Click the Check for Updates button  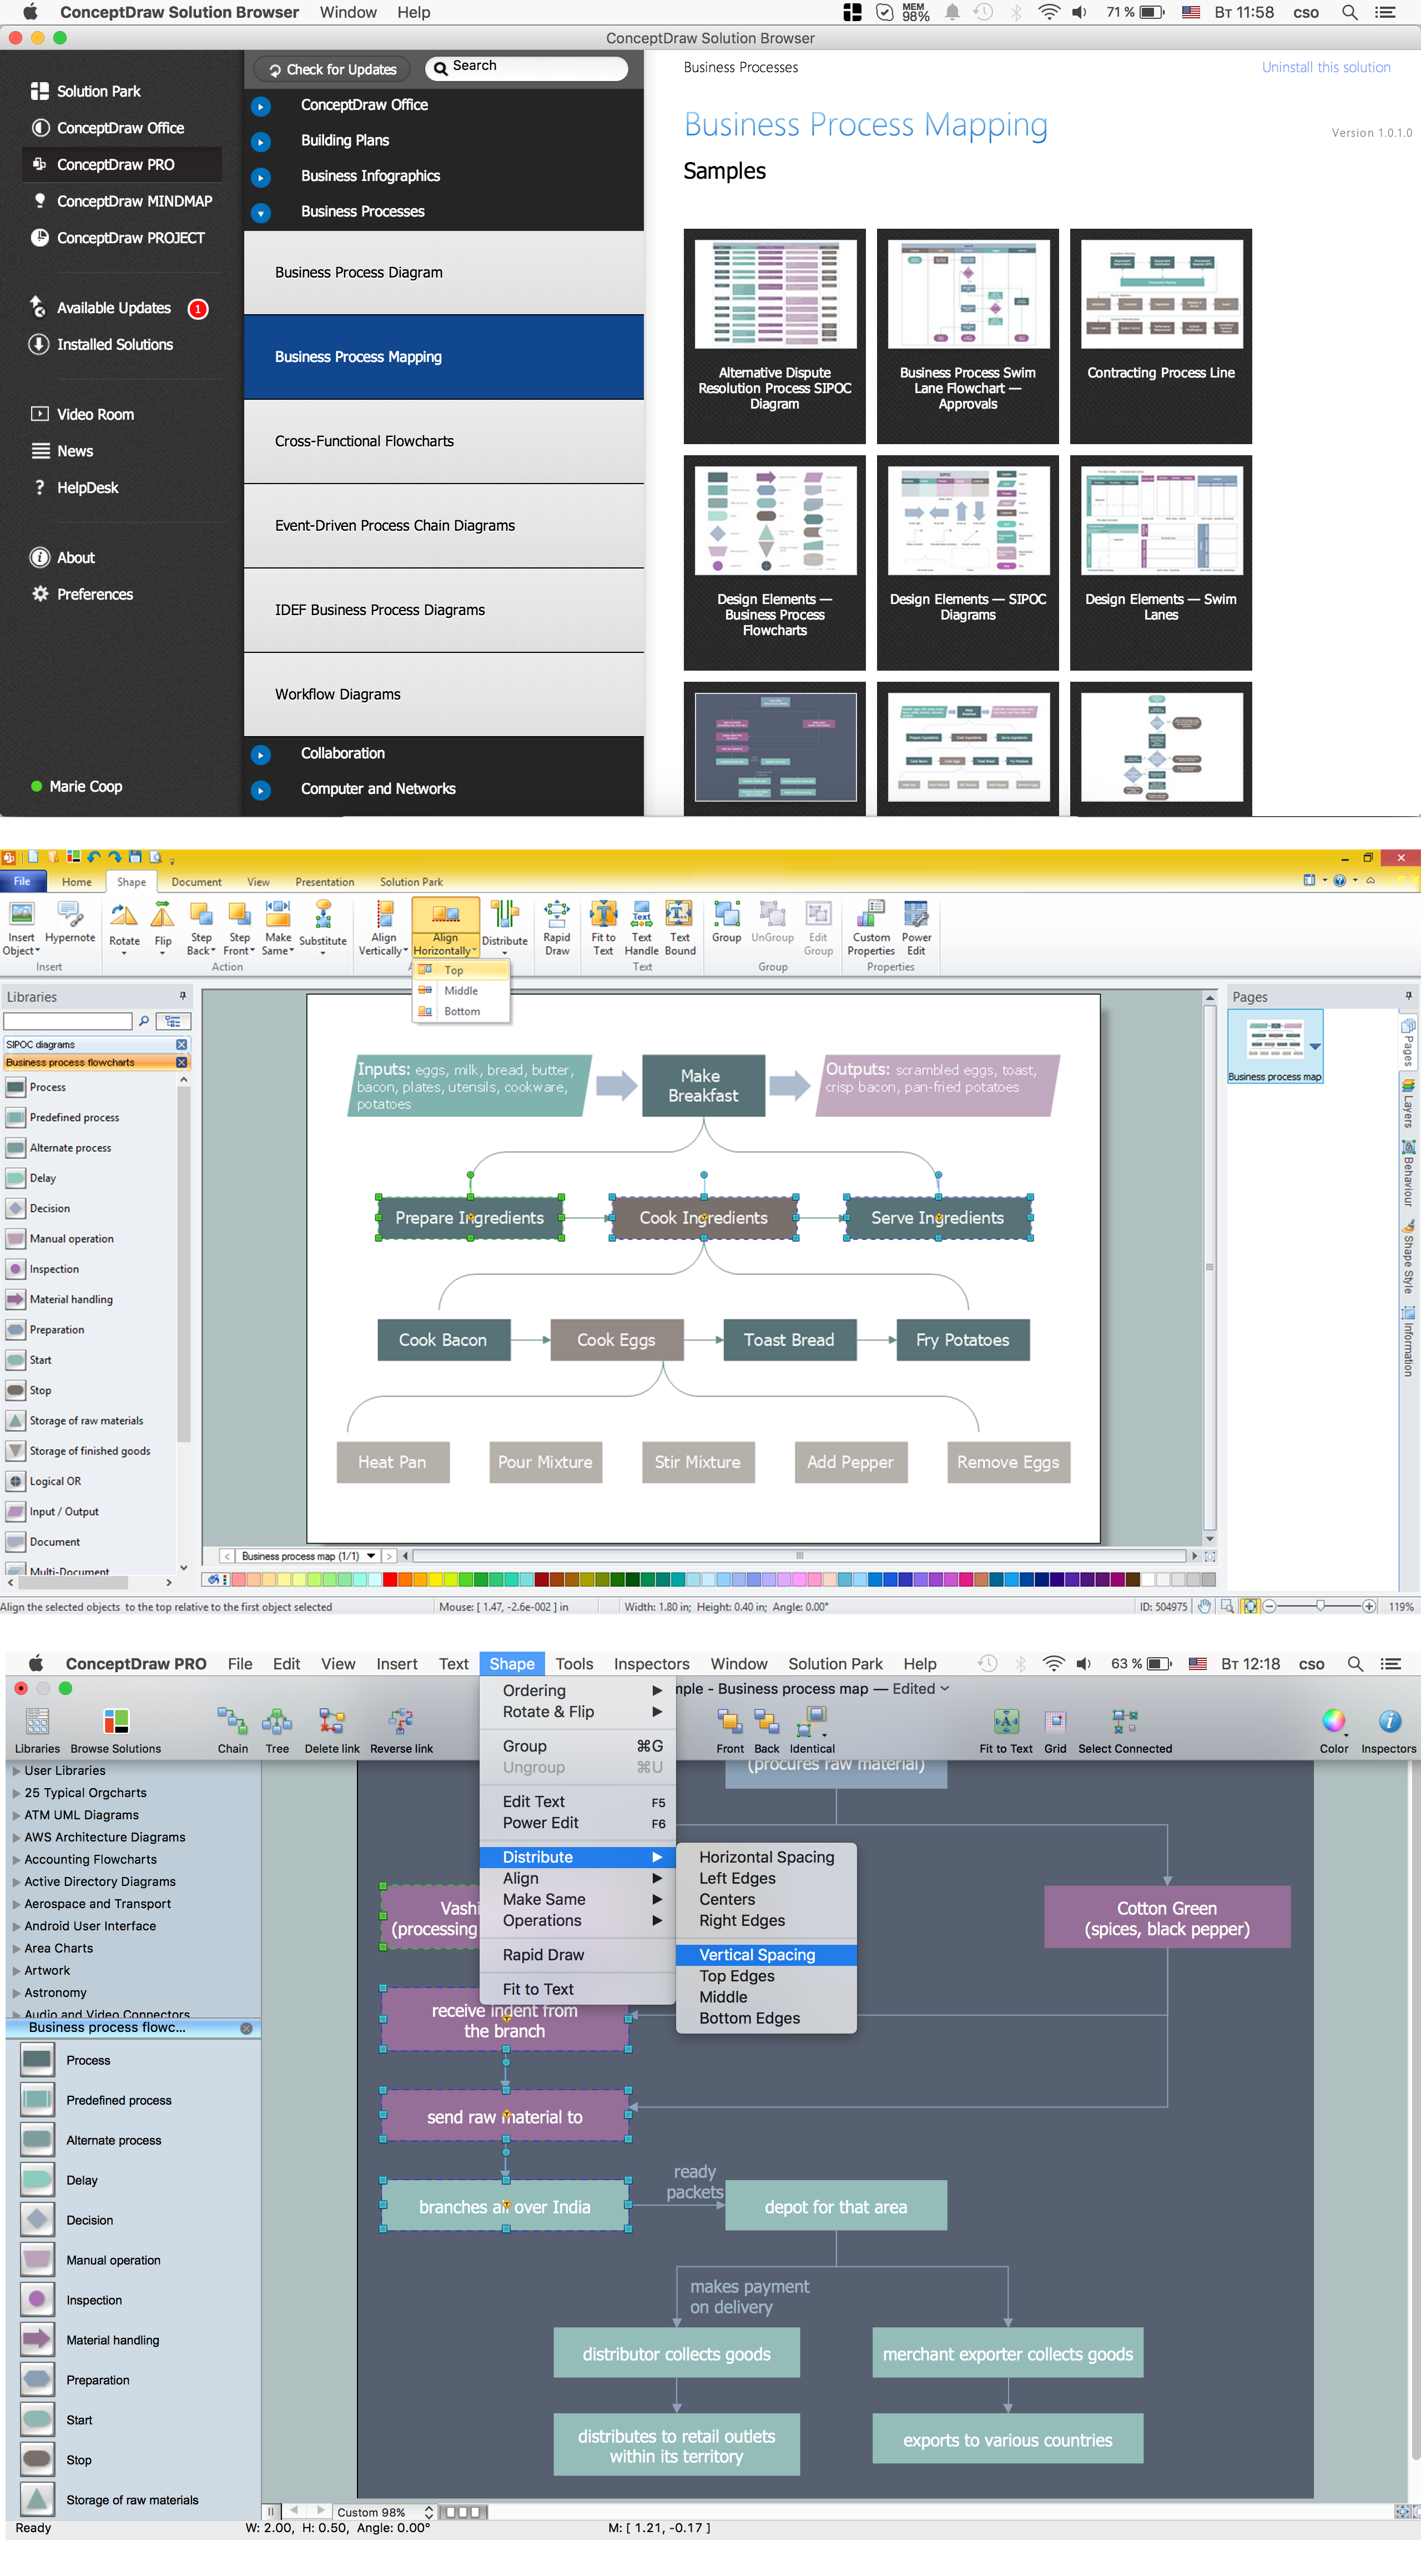(x=332, y=69)
